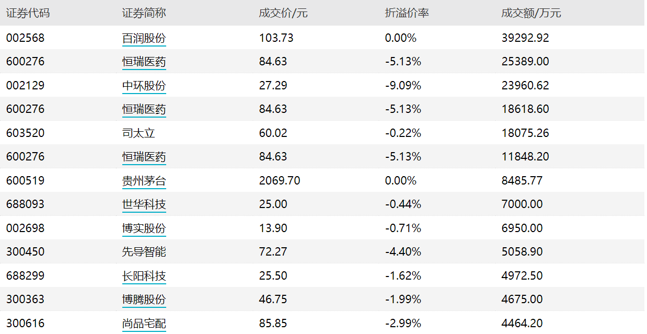Open the 百润股份 stock link
The width and height of the screenshot is (647, 334).
pos(144,38)
